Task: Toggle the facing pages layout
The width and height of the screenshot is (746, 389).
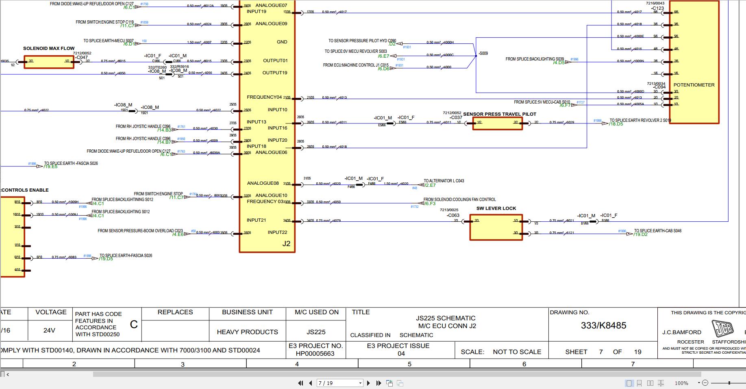Action: [650, 383]
